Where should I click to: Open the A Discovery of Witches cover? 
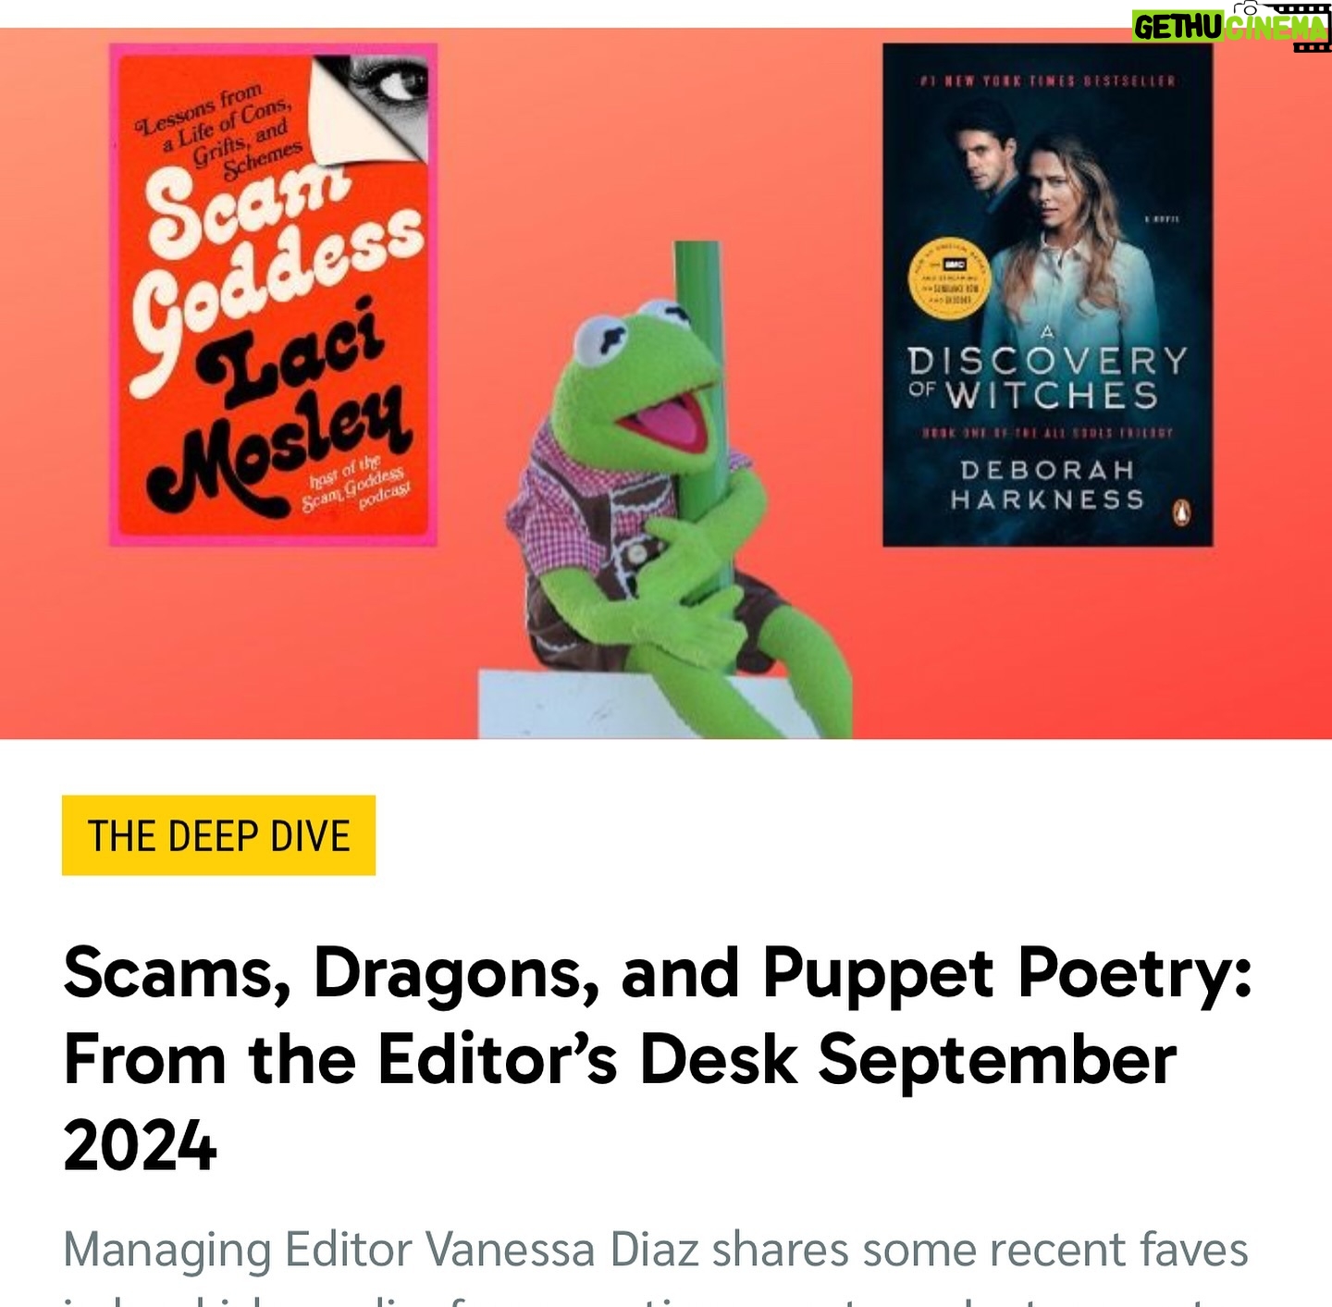(x=1047, y=295)
